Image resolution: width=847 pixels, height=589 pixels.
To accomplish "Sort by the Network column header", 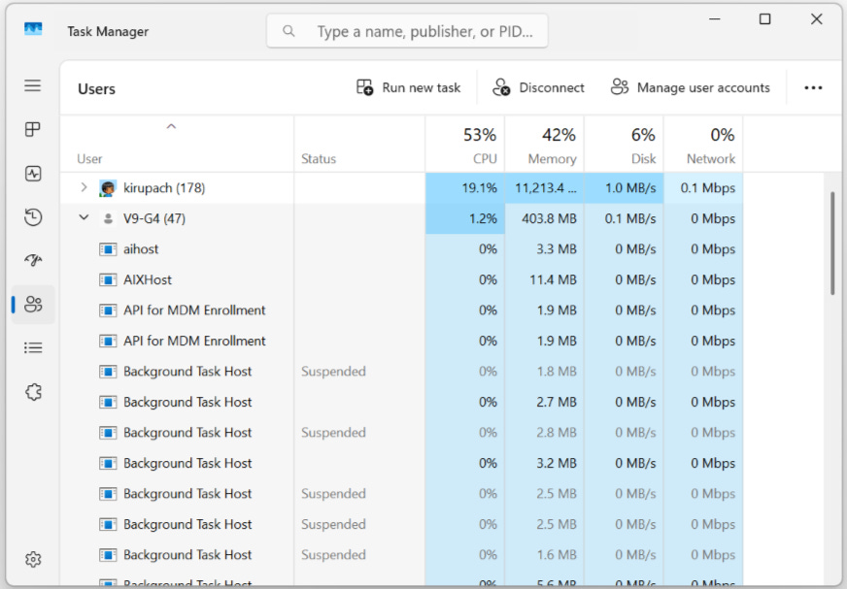I will (703, 145).
